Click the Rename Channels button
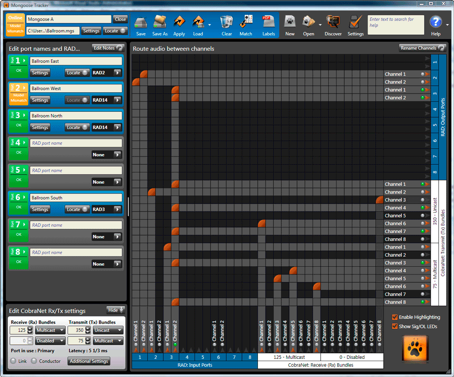 pos(422,48)
